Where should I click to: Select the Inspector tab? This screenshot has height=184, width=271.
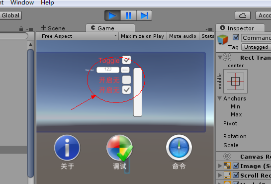point(240,28)
